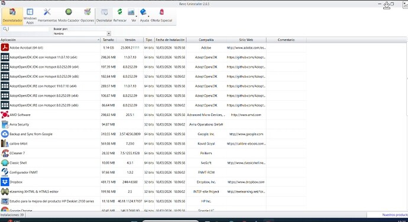Viewport: 408px width, 222px height.
Task: Open Opciones settings
Action: click(87, 16)
